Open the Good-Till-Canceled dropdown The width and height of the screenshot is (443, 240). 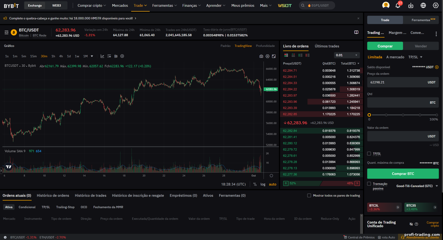(x=417, y=186)
